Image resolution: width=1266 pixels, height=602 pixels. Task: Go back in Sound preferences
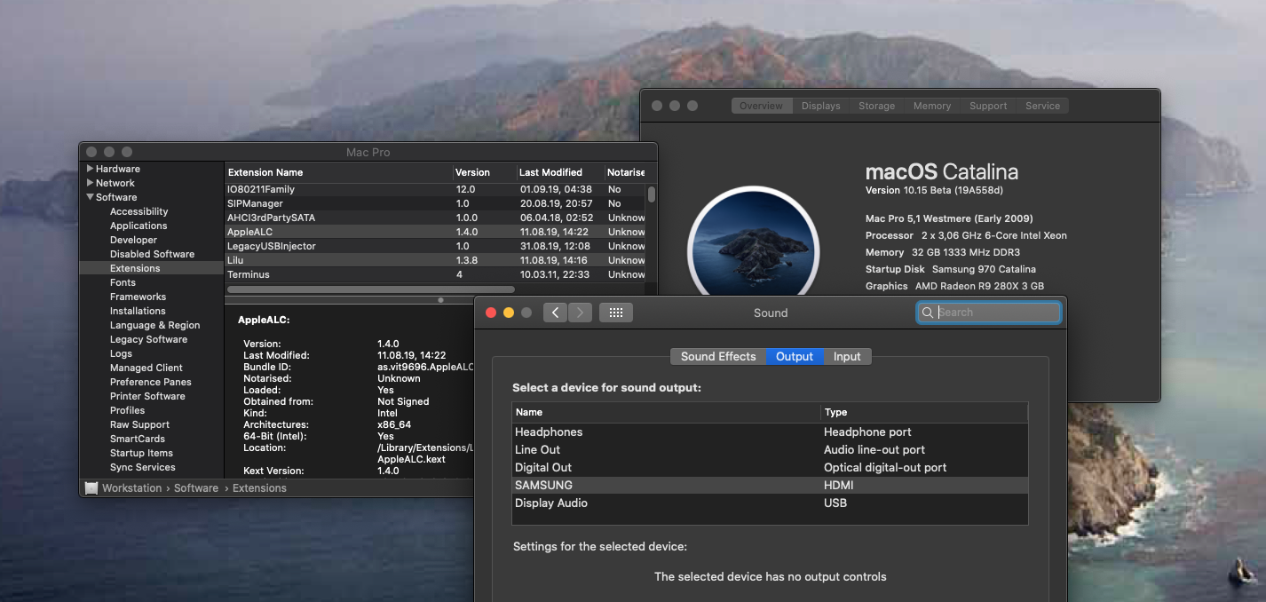tap(556, 313)
